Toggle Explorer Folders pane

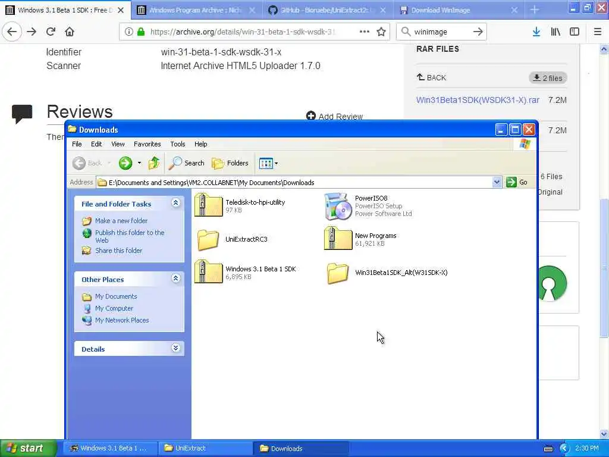tap(230, 163)
